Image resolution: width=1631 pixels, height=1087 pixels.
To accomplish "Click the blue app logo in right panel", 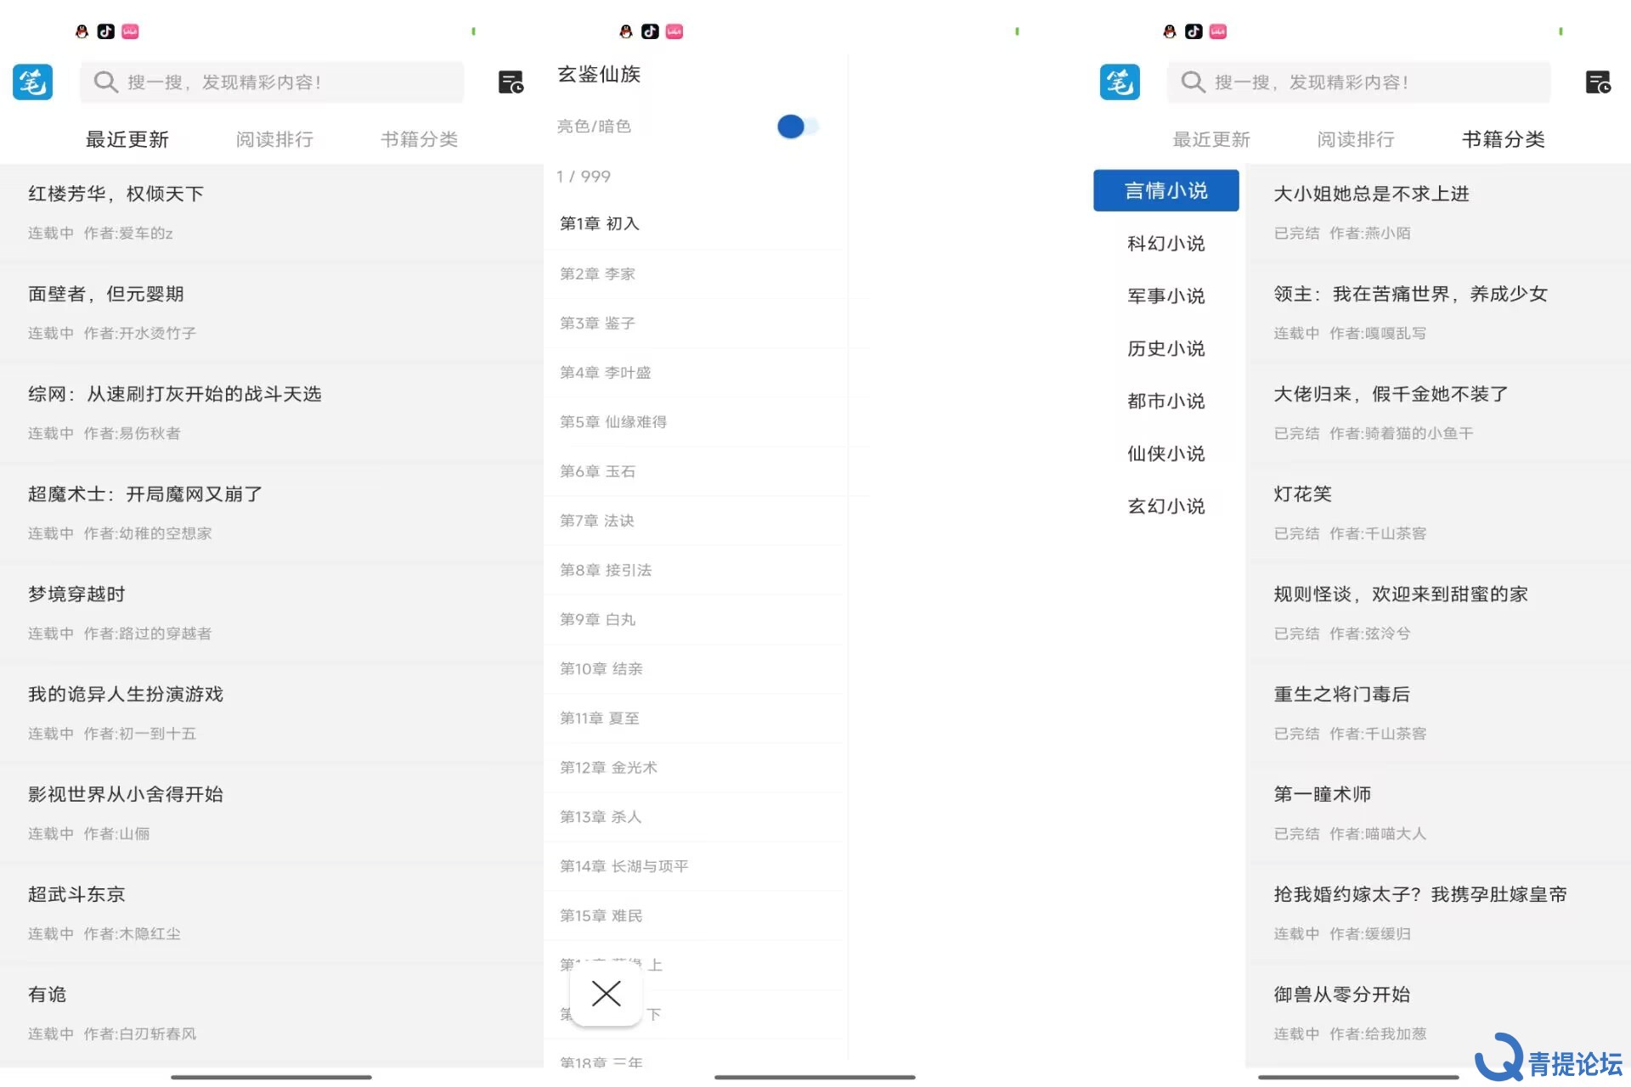I will pyautogui.click(x=1120, y=82).
